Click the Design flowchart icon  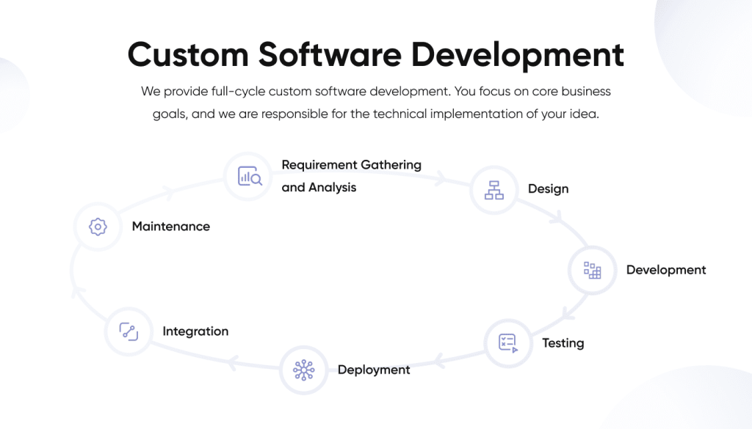coord(493,189)
